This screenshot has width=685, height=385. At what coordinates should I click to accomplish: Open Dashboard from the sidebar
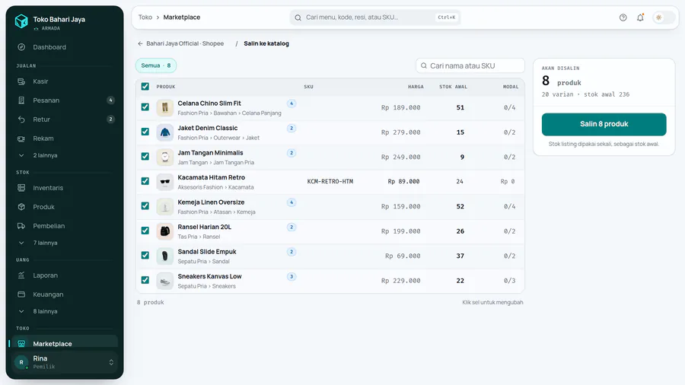pyautogui.click(x=65, y=47)
